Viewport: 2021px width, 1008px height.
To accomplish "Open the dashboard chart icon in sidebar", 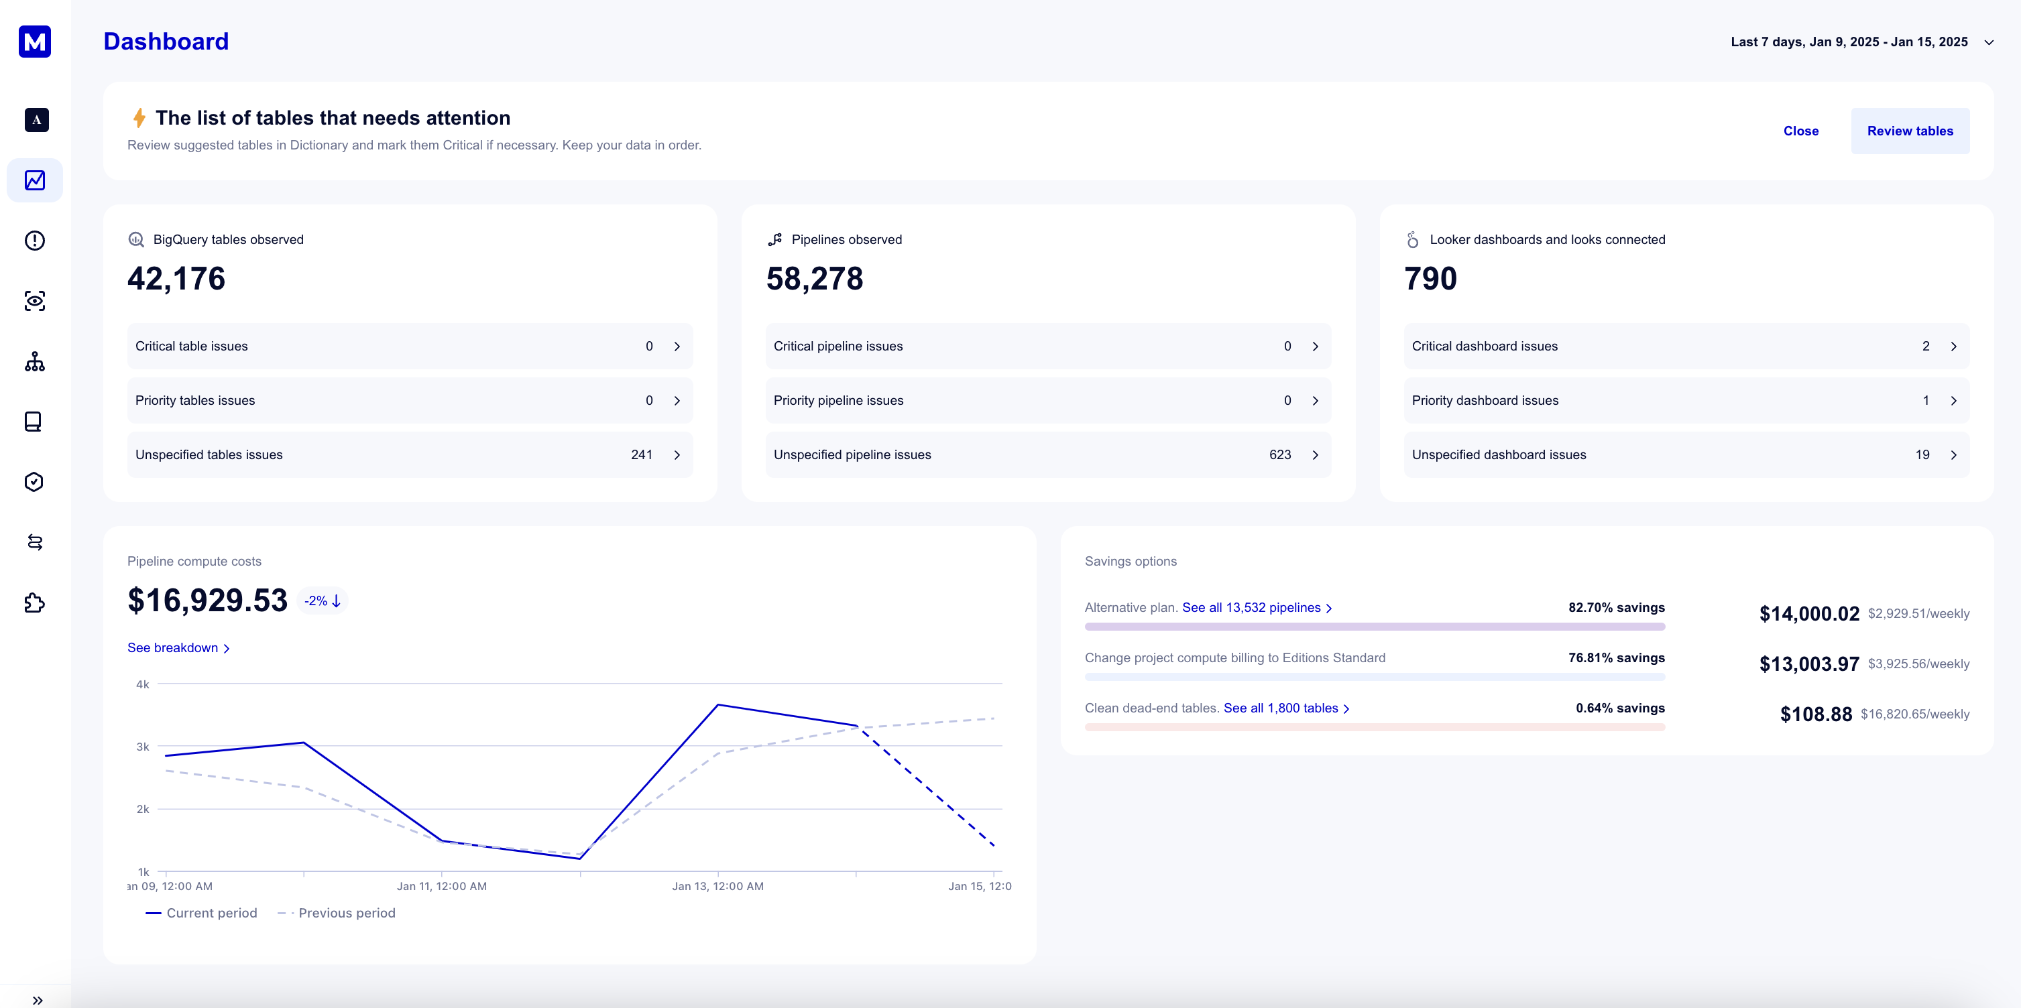I will (x=34, y=180).
